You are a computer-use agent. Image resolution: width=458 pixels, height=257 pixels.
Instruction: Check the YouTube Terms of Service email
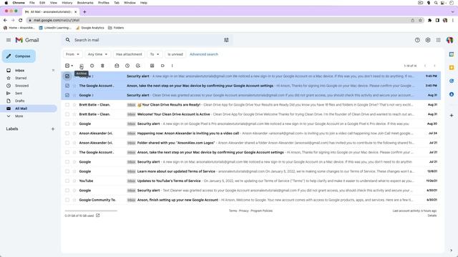(x=67, y=181)
